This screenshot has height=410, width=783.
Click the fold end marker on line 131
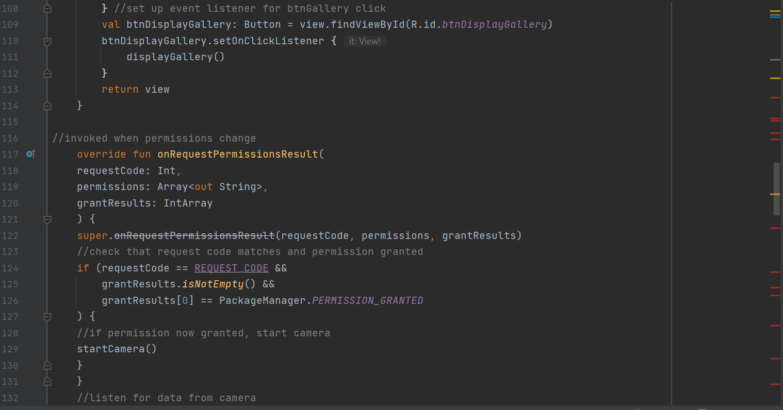point(47,382)
